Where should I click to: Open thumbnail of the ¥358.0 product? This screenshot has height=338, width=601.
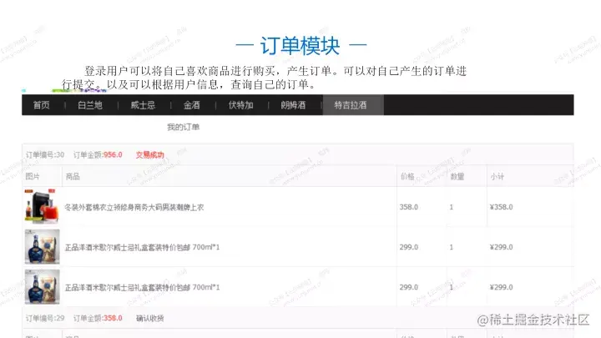pyautogui.click(x=42, y=206)
